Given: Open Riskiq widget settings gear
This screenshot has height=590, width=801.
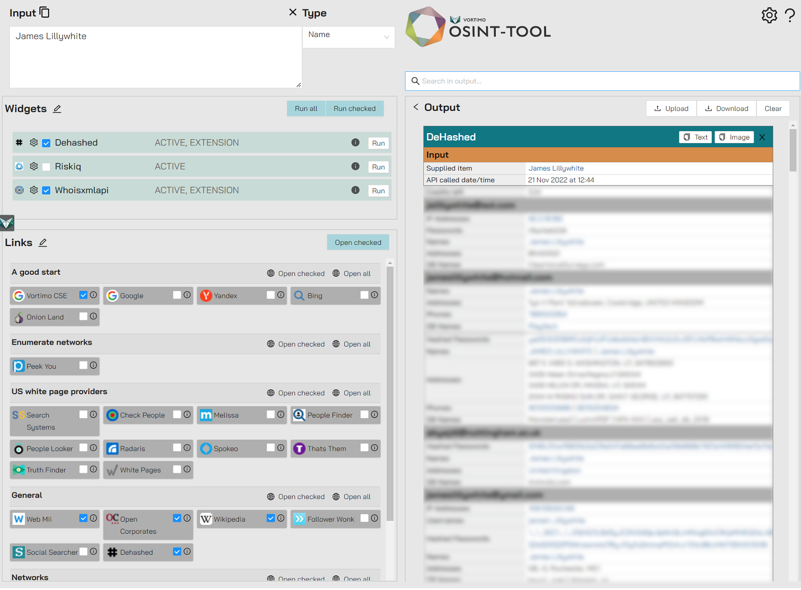Looking at the screenshot, I should pos(34,166).
